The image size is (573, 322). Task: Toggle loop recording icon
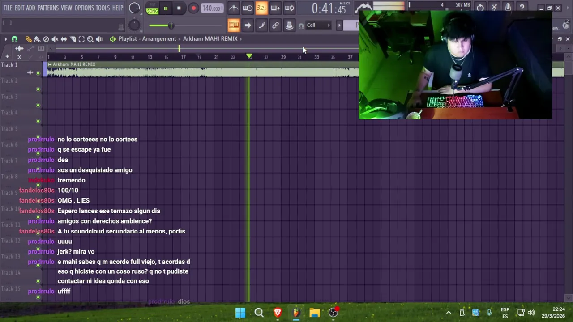coord(289,8)
